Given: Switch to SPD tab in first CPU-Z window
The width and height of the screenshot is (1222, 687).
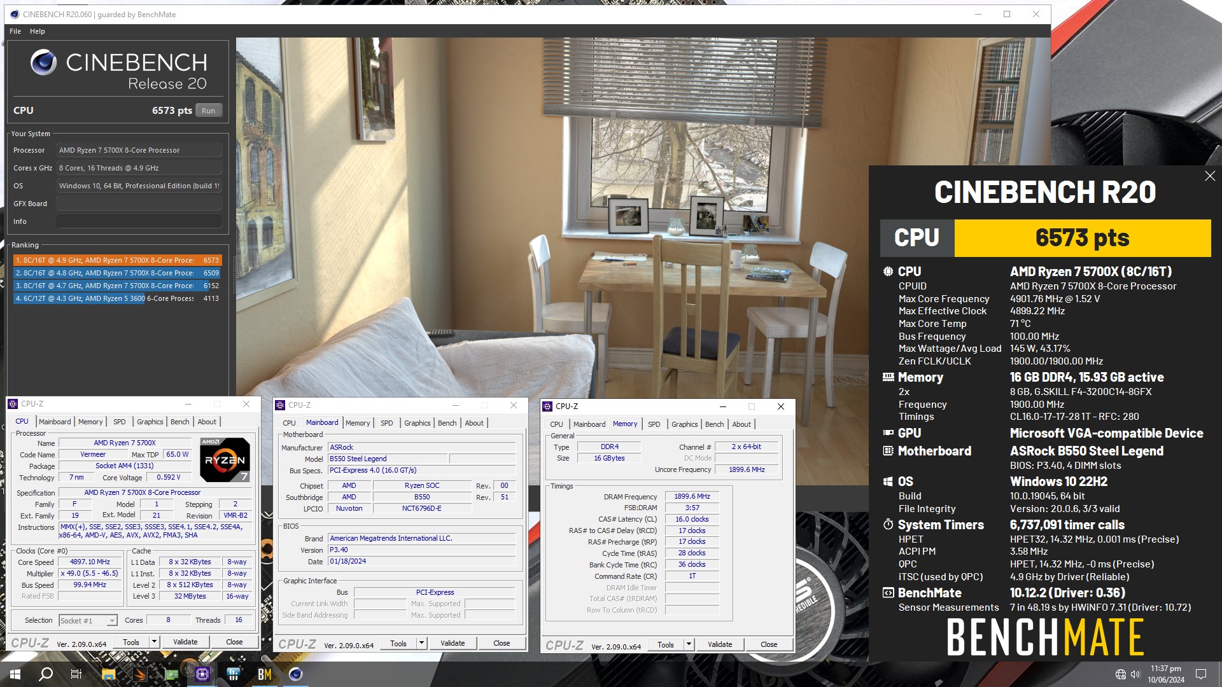Looking at the screenshot, I should 120,422.
